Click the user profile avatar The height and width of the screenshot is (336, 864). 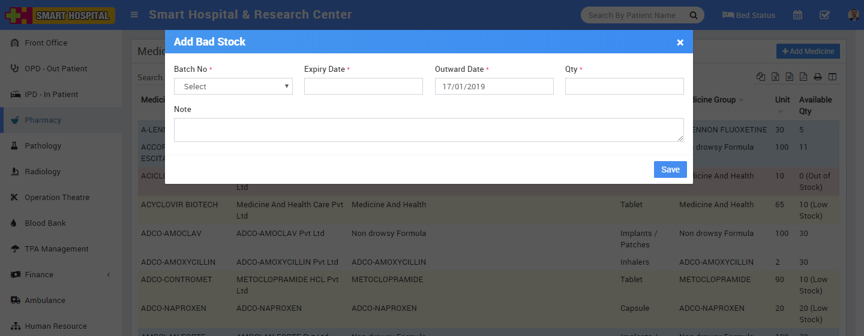pyautogui.click(x=853, y=16)
